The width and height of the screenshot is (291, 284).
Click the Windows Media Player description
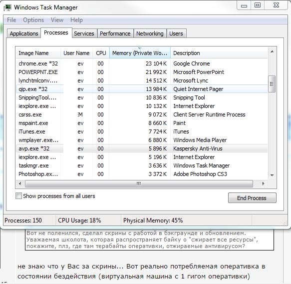point(200,140)
